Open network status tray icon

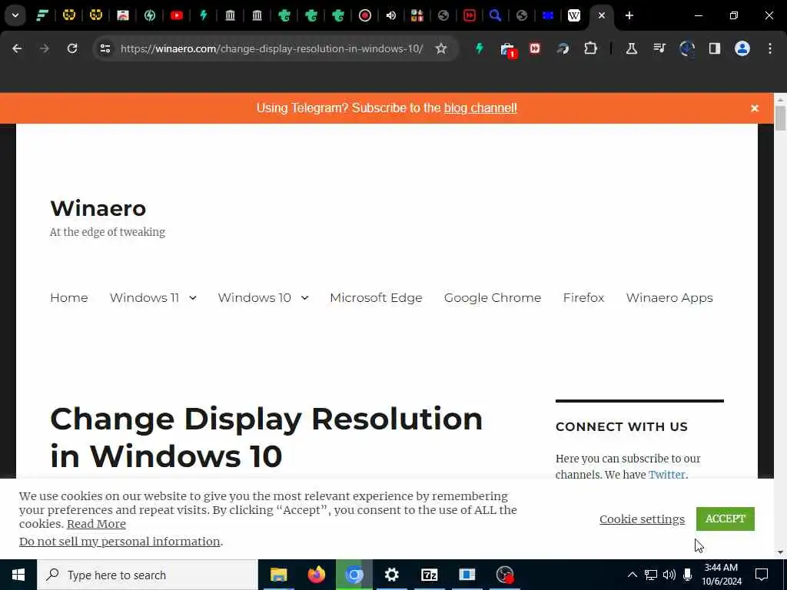tap(651, 575)
